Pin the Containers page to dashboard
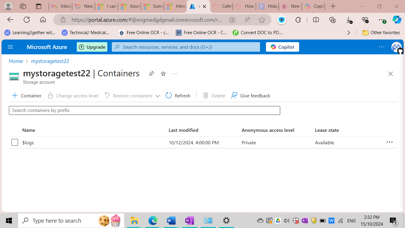Screen dimensions: 405x228 point(151,74)
